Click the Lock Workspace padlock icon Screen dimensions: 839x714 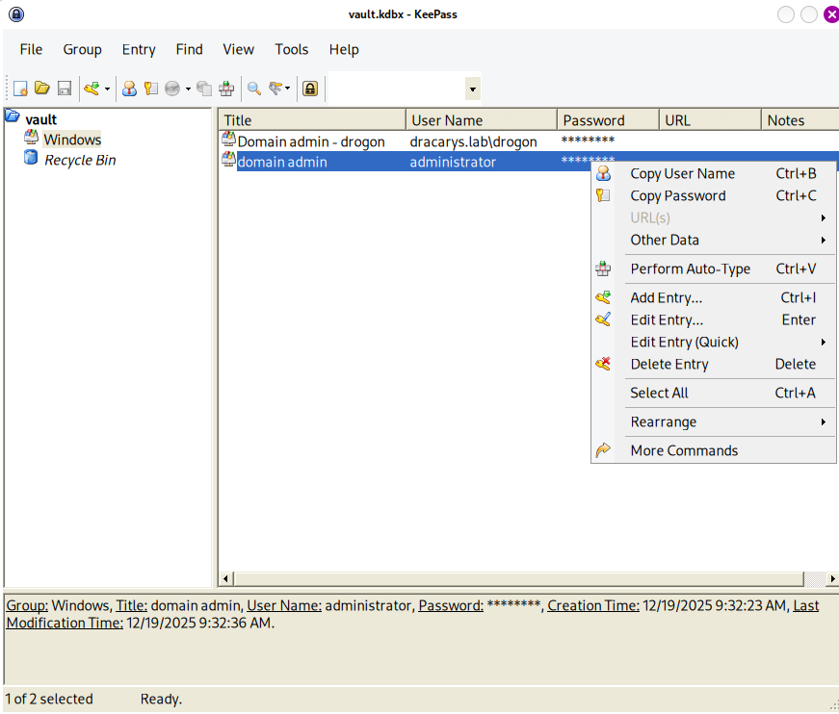click(310, 89)
